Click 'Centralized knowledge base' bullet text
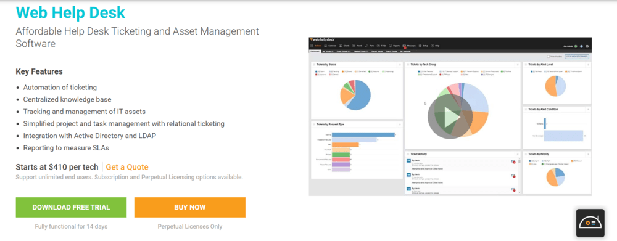 [67, 99]
